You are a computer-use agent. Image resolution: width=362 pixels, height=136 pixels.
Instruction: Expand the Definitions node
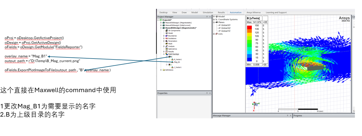(x=161, y=70)
